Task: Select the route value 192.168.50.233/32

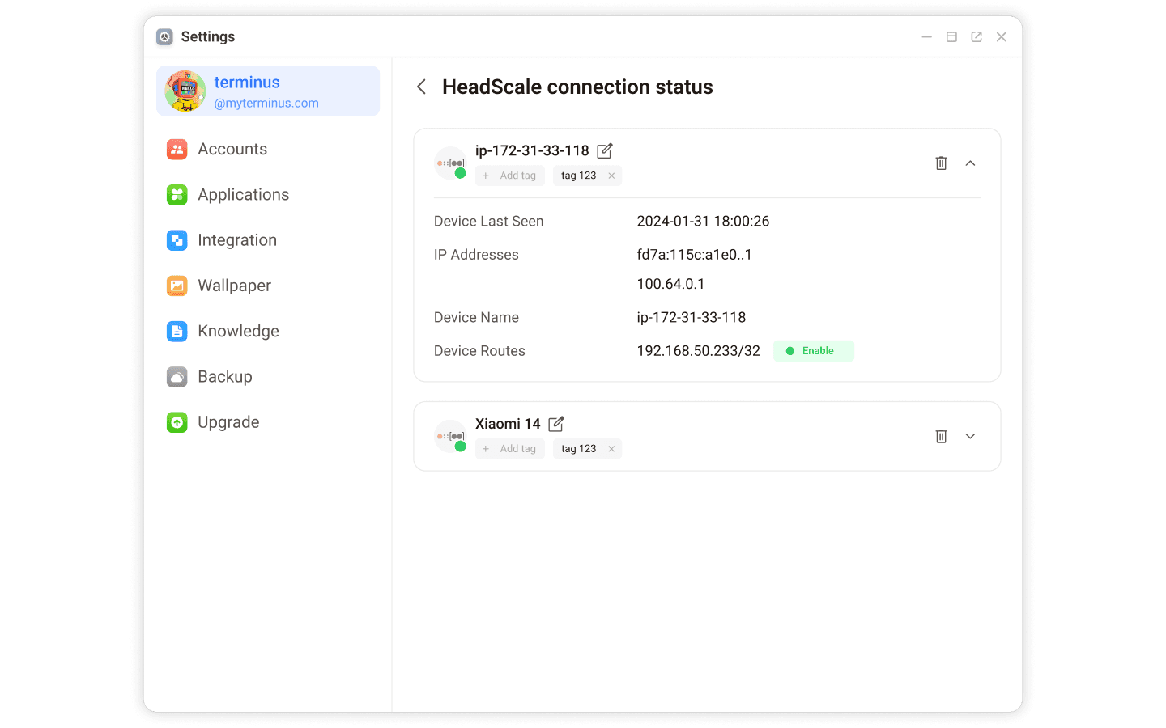Action: click(x=698, y=351)
